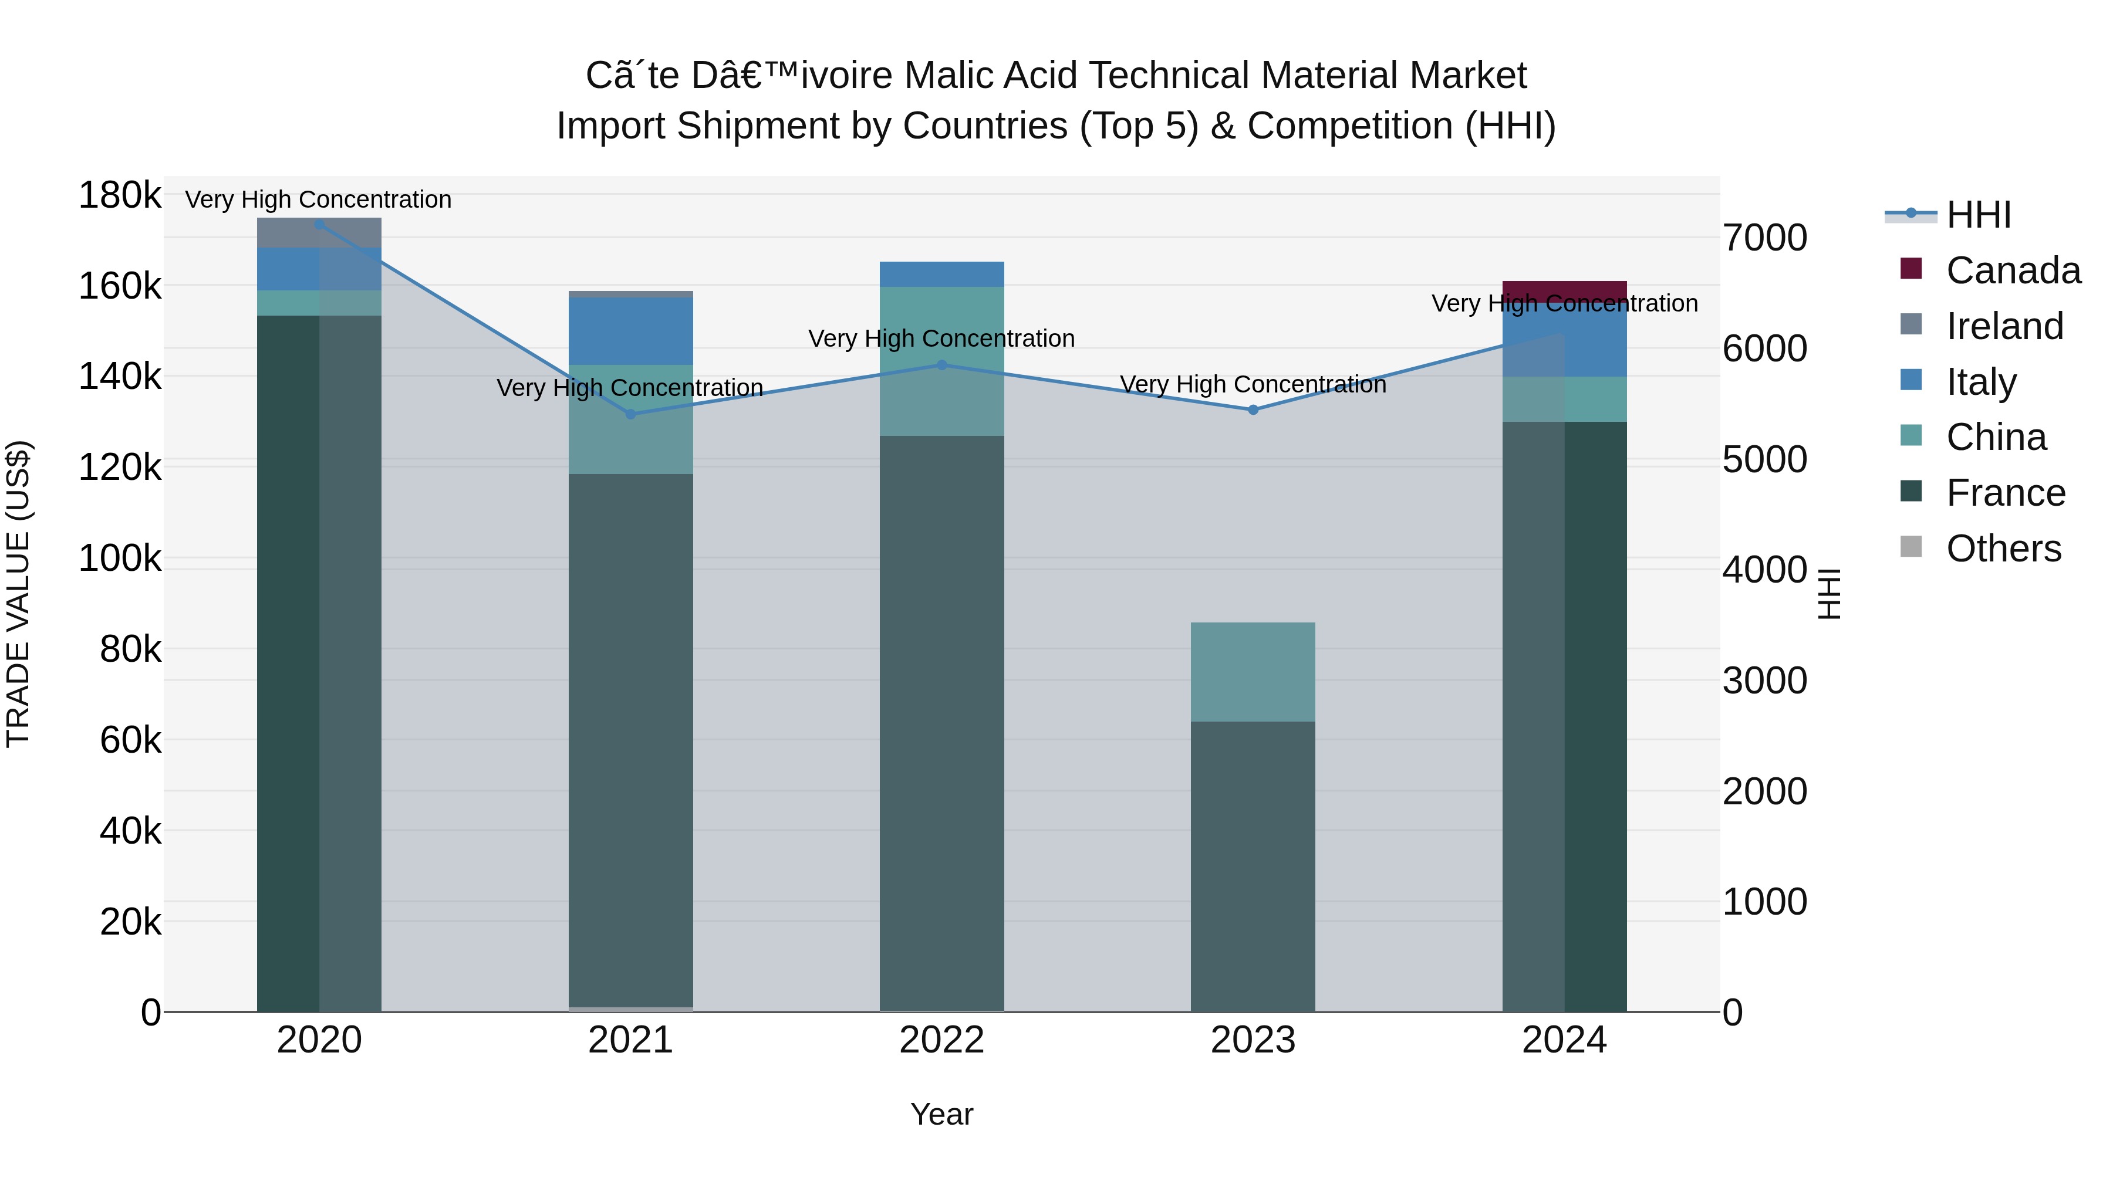Click the China segment of 2021 bar
This screenshot has height=1188, width=2113.
[x=631, y=419]
